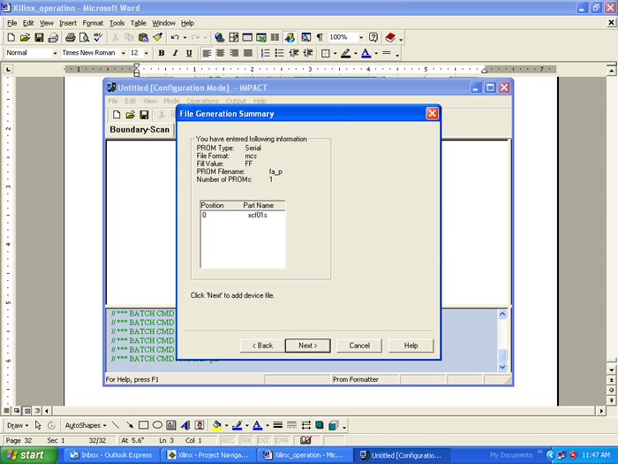The height and width of the screenshot is (464, 618).
Task: Click Cancel in File Generation Summary dialog
Action: tap(359, 346)
